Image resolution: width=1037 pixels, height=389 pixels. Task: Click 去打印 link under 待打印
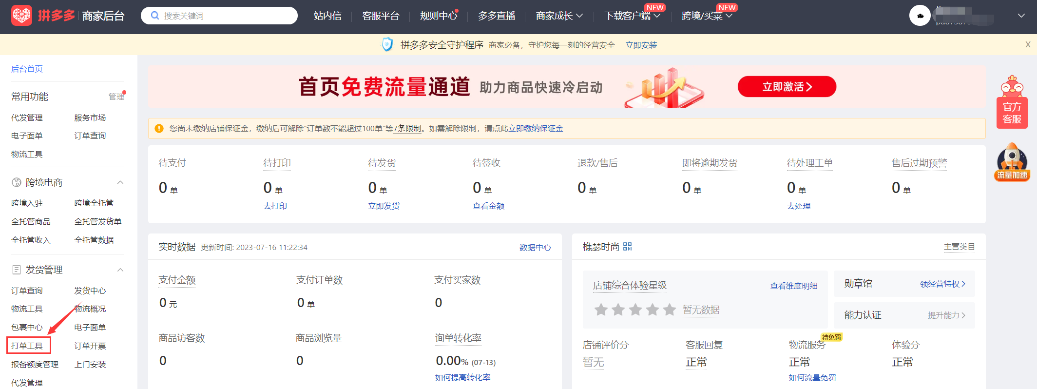(x=275, y=206)
